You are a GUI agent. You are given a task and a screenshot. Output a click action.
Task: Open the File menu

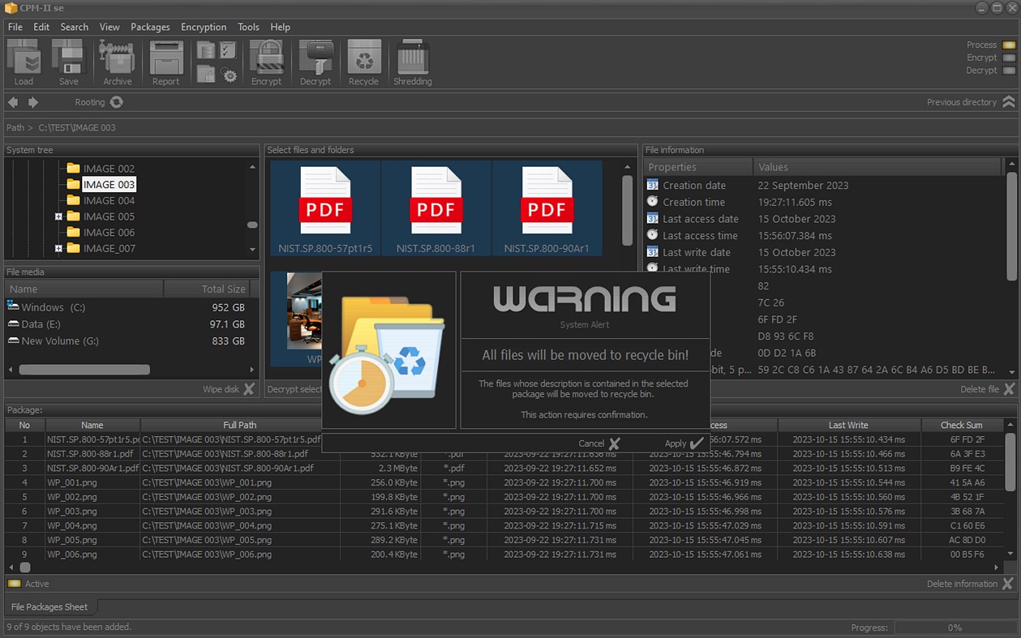[x=15, y=27]
